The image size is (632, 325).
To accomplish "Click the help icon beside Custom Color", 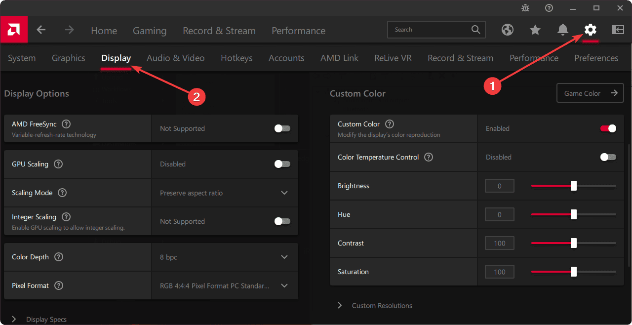I will click(x=390, y=124).
